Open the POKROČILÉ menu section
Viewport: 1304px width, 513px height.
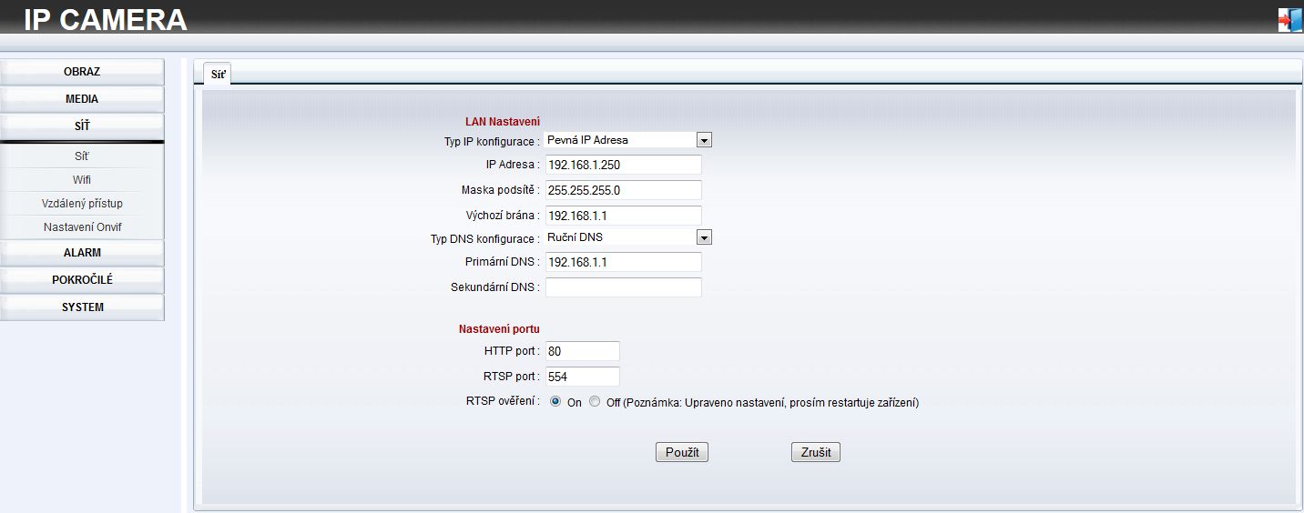(x=82, y=280)
